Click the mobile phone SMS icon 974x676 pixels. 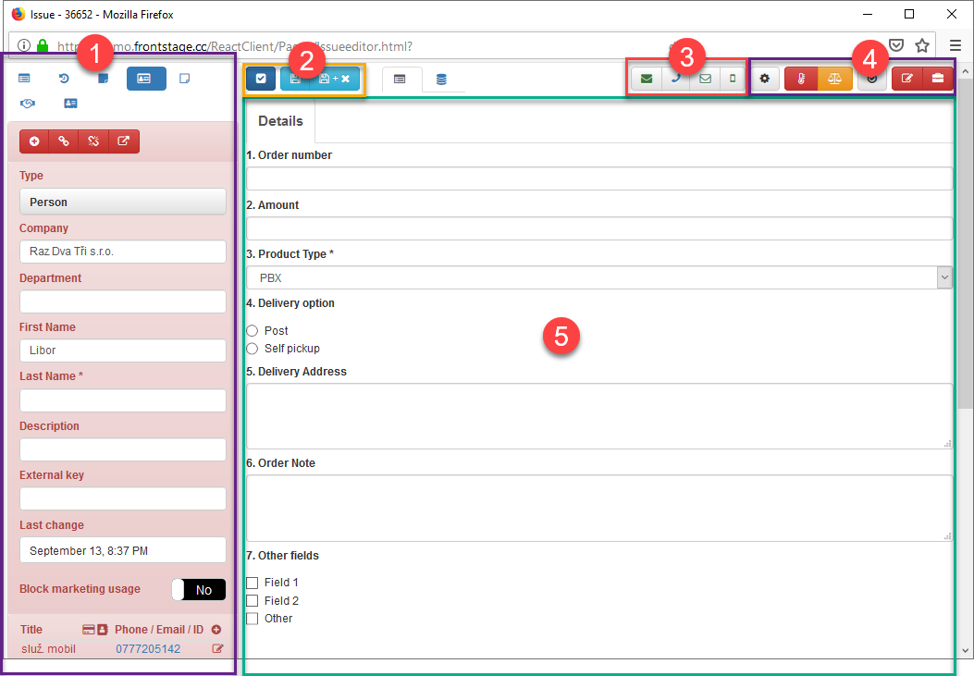click(x=733, y=79)
